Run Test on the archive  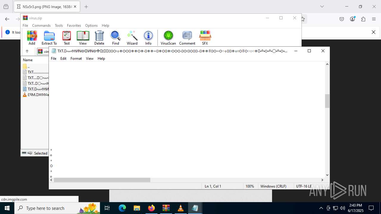67,38
